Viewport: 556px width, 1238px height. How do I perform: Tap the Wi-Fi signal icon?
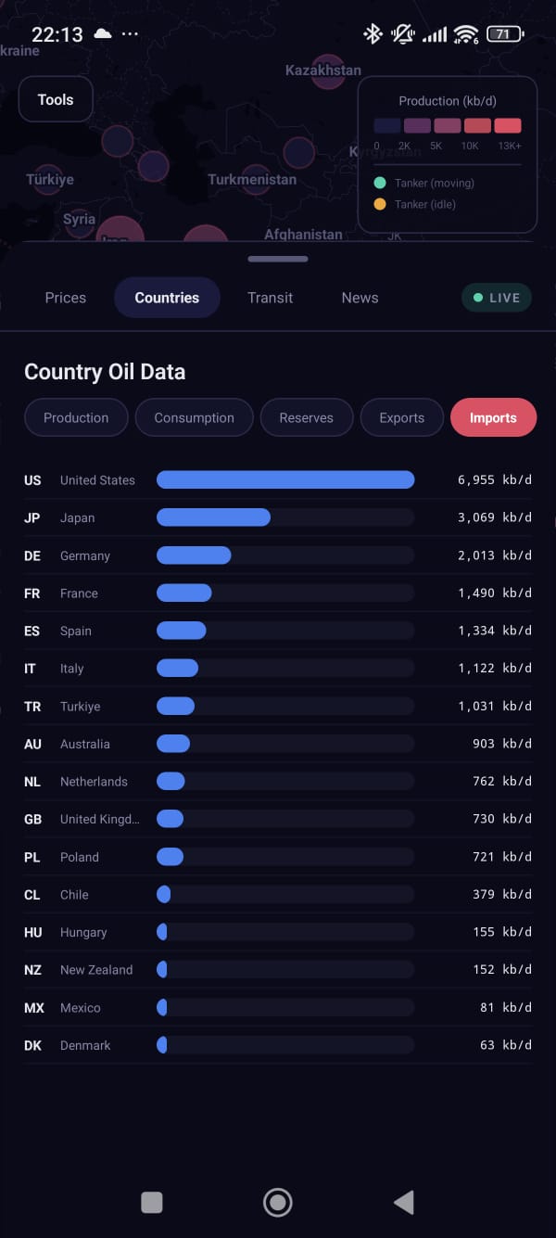click(x=464, y=33)
